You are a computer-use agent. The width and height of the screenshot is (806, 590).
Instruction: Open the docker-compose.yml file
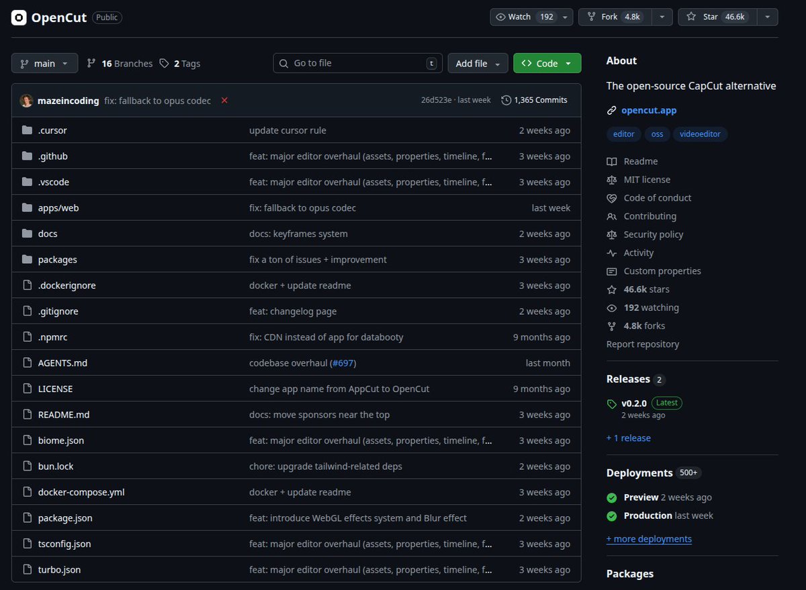click(x=81, y=492)
